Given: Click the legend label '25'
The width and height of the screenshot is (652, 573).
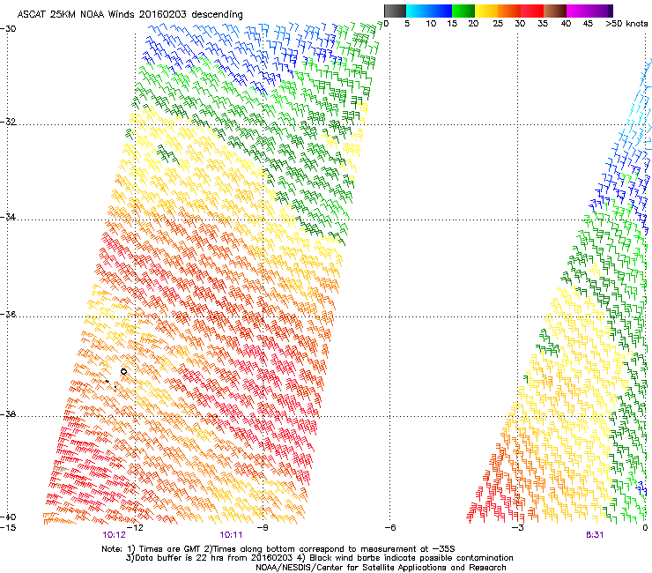Looking at the screenshot, I should tap(498, 24).
